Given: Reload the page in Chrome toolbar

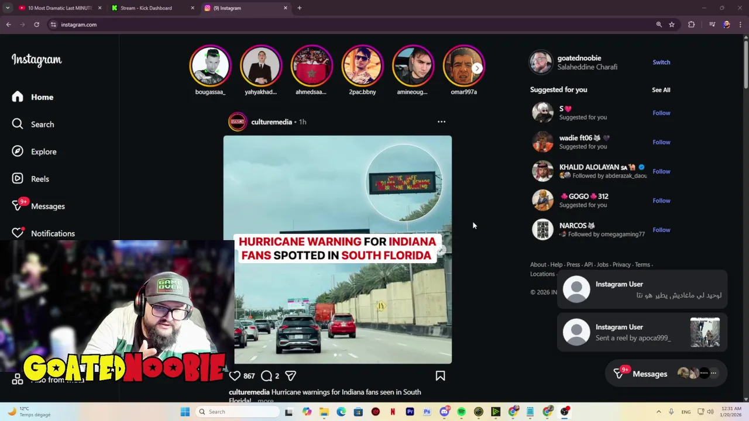Looking at the screenshot, I should (x=36, y=25).
